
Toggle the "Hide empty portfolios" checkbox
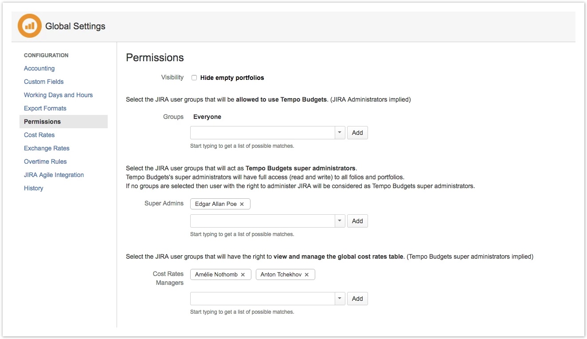(194, 77)
